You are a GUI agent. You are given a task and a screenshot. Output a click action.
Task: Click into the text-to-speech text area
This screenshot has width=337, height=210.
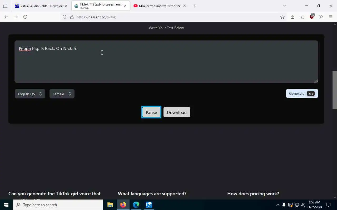point(166,62)
